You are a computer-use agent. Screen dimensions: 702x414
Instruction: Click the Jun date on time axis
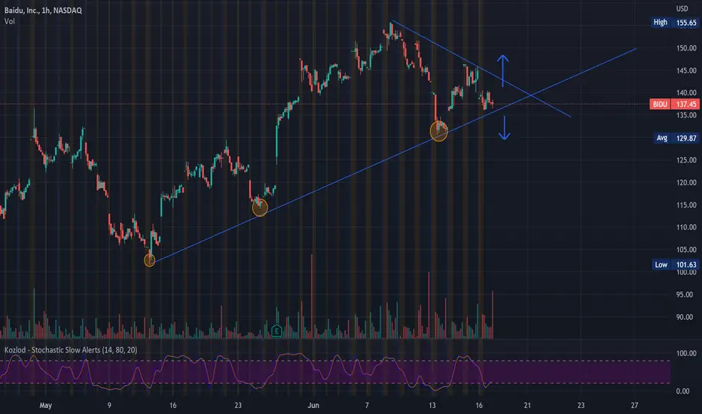point(313,406)
